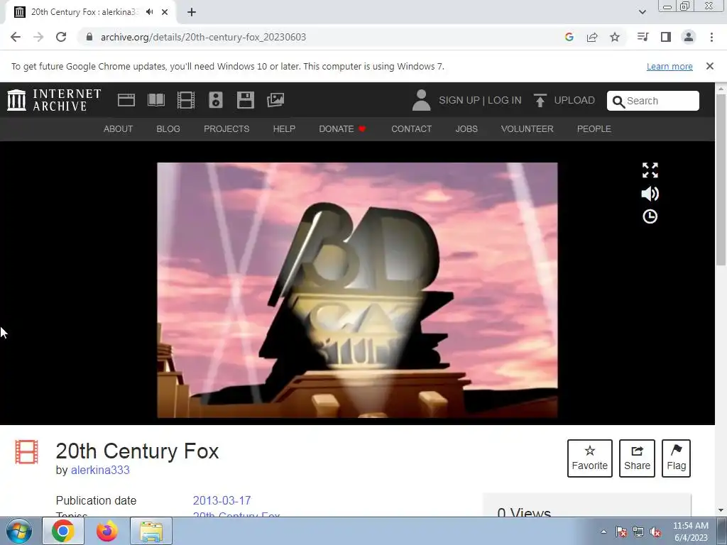Mute the tab via speaker icon

pos(149,12)
